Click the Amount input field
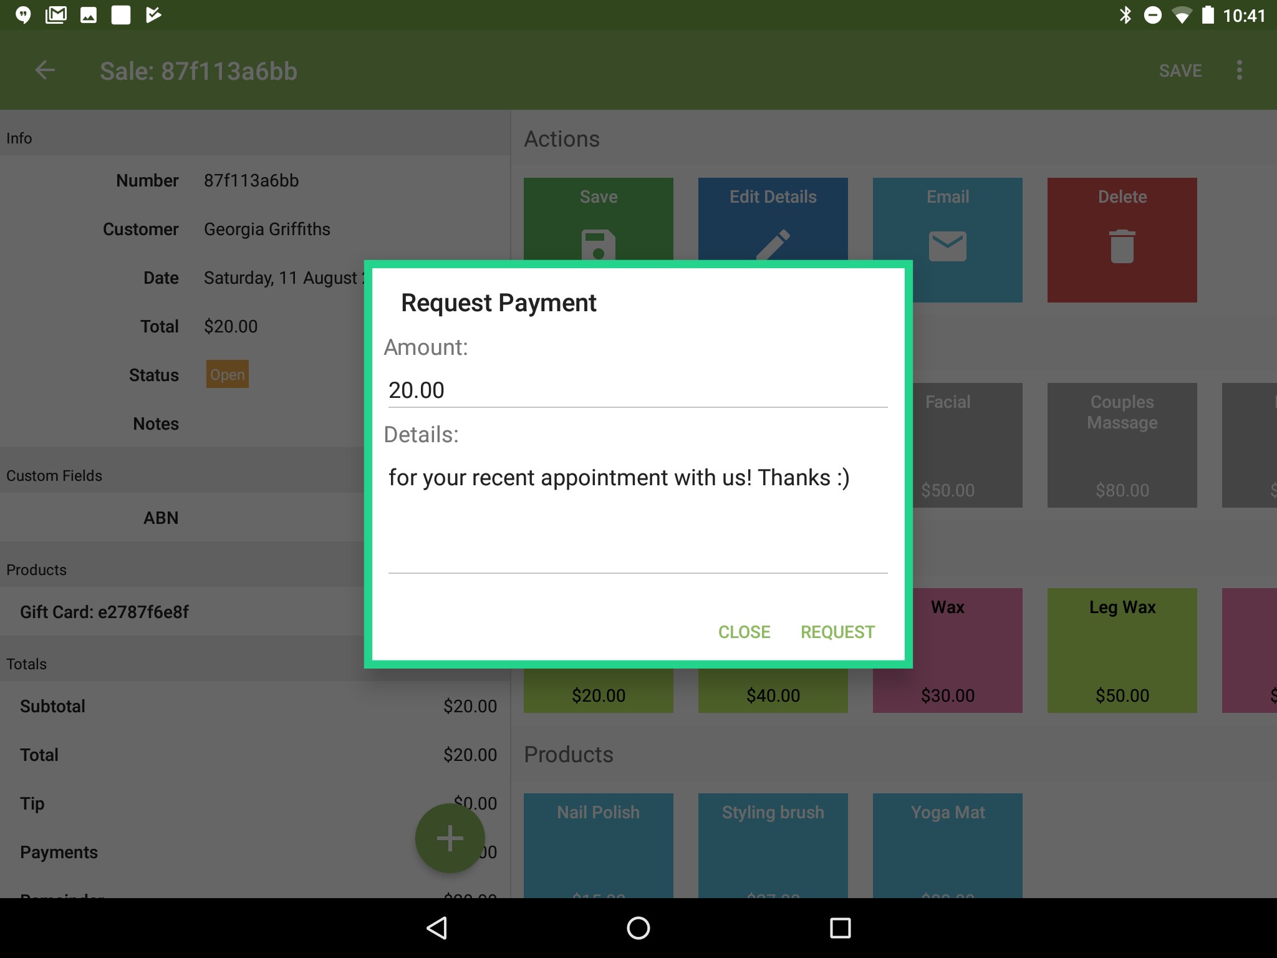The height and width of the screenshot is (958, 1277). 637,390
